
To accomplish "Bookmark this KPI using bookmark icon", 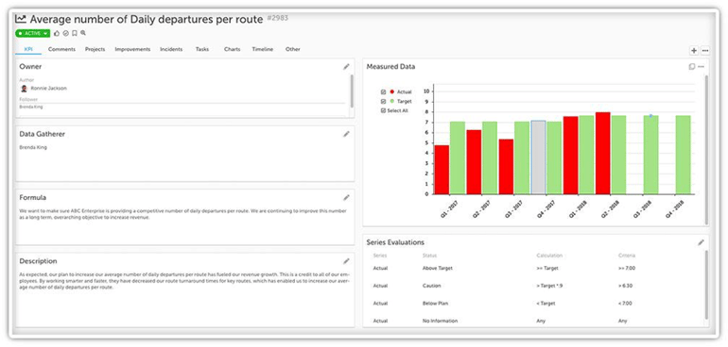I will [75, 33].
